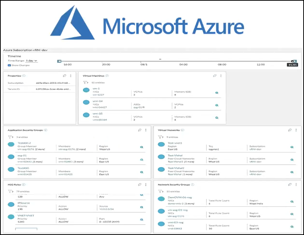Open the TestASG2 security group
The width and height of the screenshot is (304, 235).
(24, 143)
